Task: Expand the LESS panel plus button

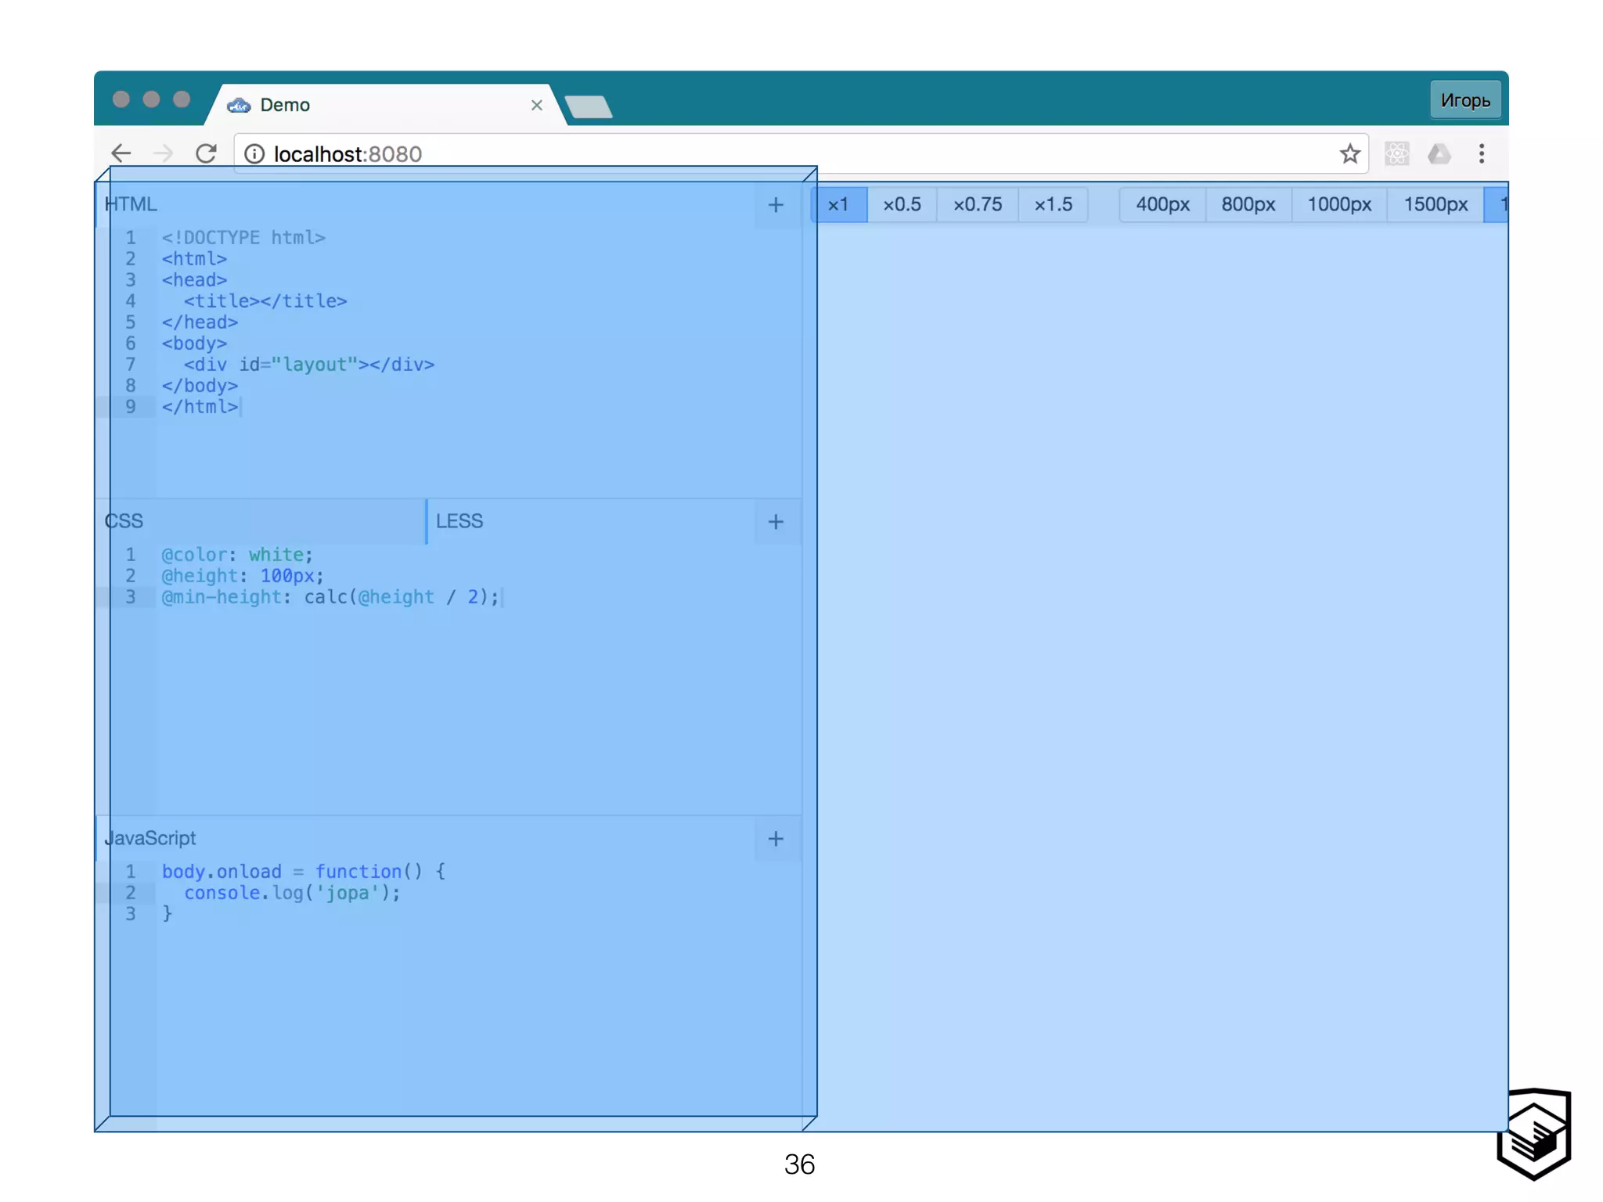Action: click(x=776, y=522)
